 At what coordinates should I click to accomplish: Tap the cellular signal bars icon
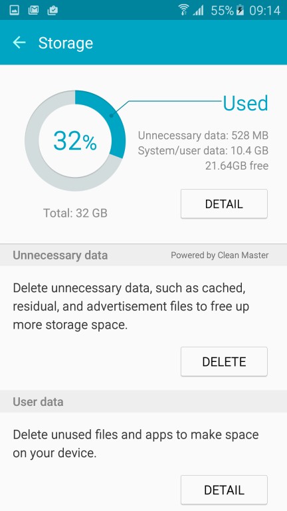point(198,11)
